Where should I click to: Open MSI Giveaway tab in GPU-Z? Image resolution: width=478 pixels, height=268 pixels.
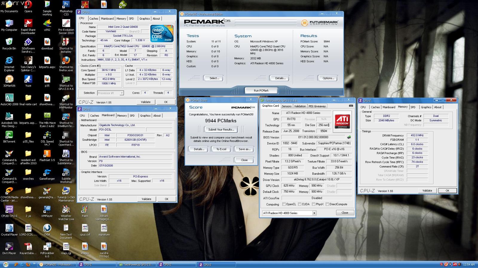317,106
